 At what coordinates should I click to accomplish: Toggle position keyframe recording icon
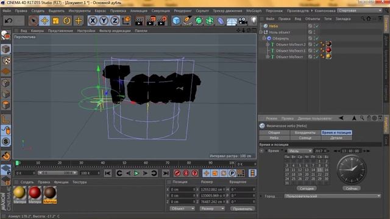pyautogui.click(x=206, y=173)
